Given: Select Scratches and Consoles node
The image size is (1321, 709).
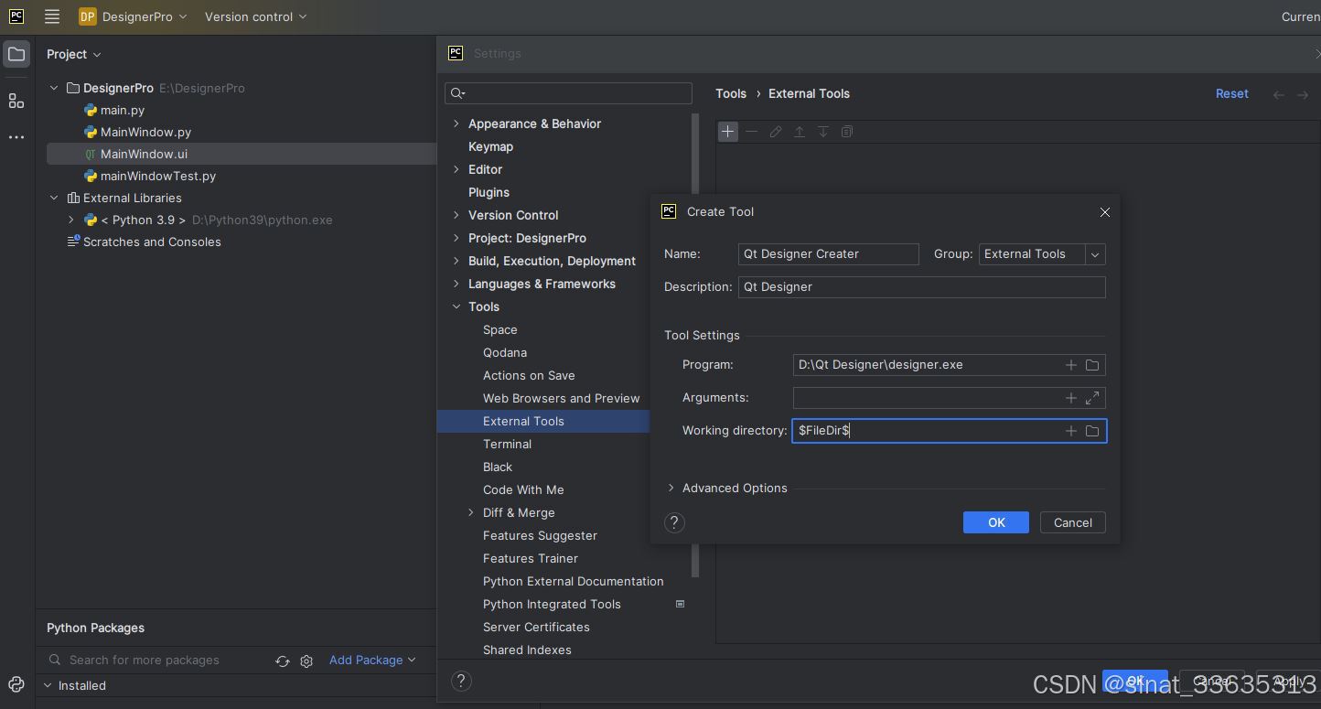Looking at the screenshot, I should pos(151,242).
